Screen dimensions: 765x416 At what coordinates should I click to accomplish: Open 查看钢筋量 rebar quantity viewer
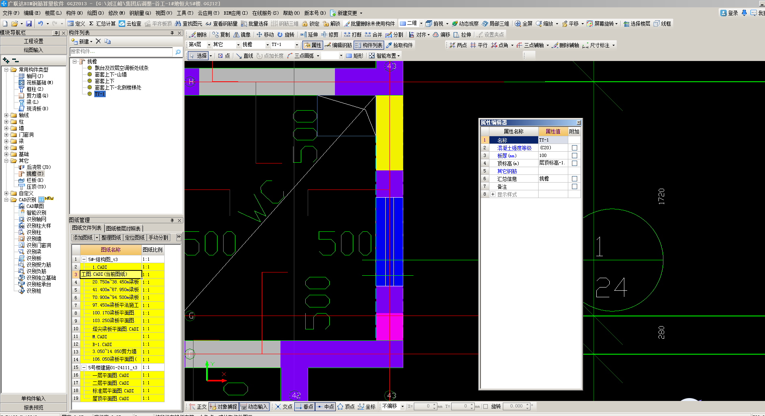222,24
